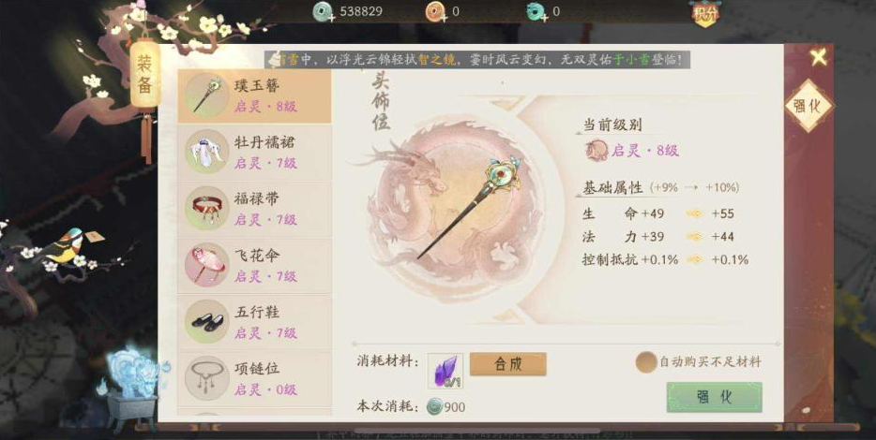The width and height of the screenshot is (876, 440).
Task: Select the 项链位 necklace slot icon
Action: pos(206,378)
